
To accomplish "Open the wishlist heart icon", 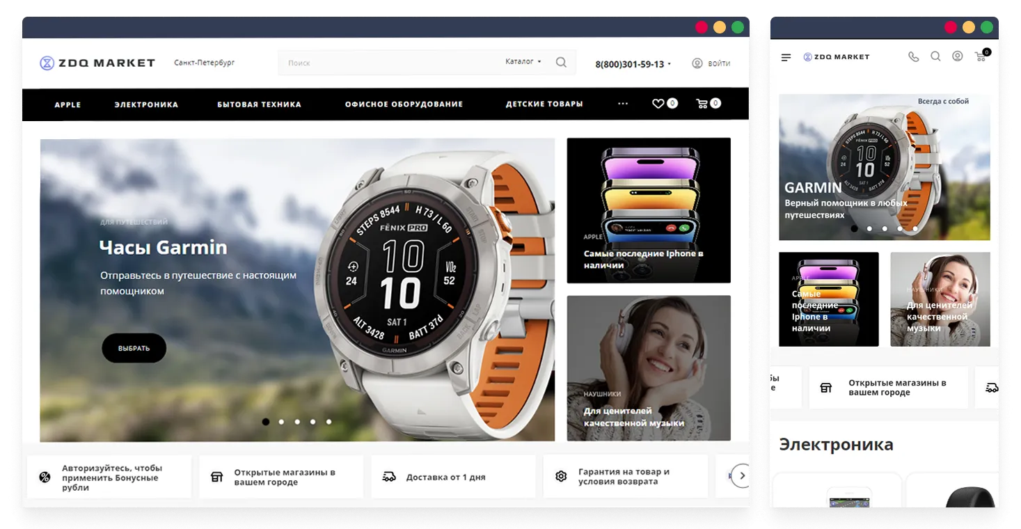I will pos(658,104).
